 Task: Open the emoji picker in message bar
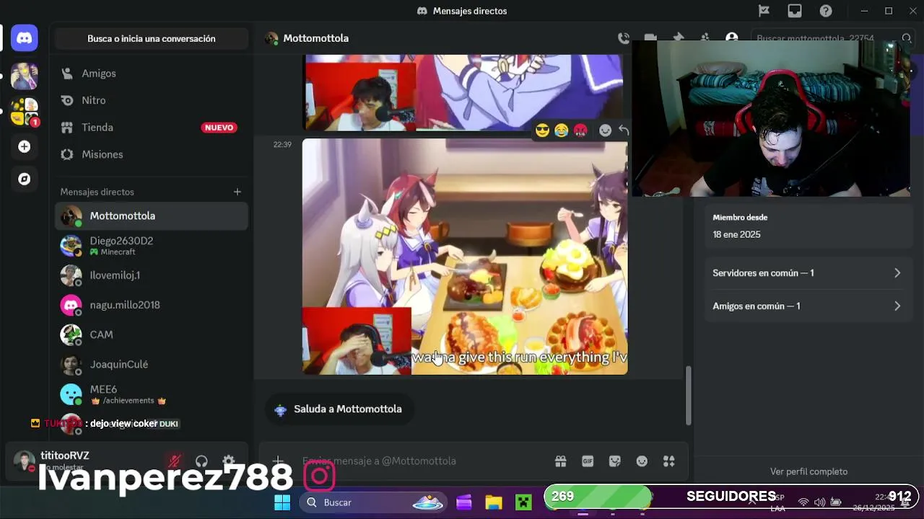tap(642, 461)
